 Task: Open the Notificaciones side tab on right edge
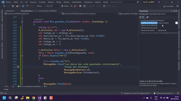click(x=179, y=55)
